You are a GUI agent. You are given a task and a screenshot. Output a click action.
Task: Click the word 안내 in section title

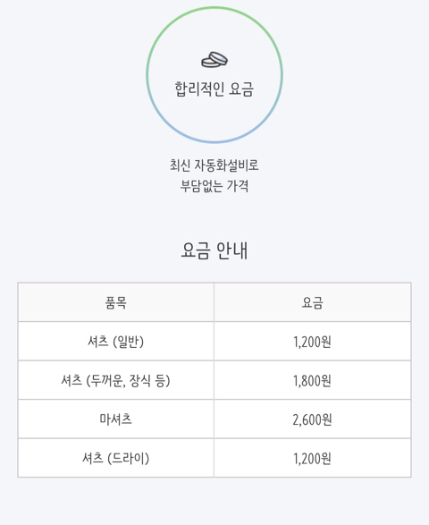tap(231, 250)
